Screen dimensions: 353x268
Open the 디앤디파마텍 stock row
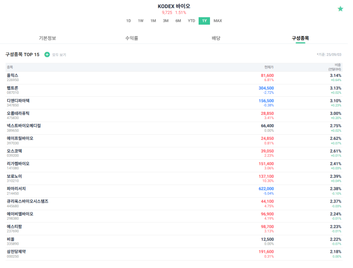tap(174, 103)
